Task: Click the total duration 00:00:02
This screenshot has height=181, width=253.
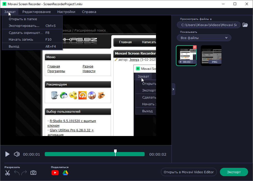Action: [158, 154]
